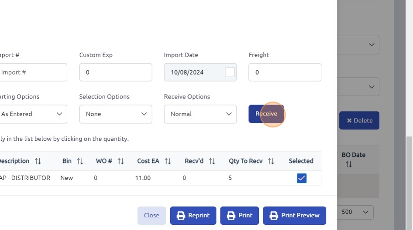Expand the Selection Options dropdown
This screenshot has height=230, width=413.
(116, 114)
